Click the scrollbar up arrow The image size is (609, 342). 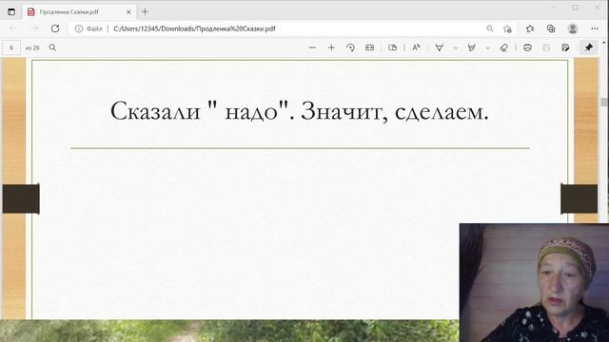(x=604, y=42)
